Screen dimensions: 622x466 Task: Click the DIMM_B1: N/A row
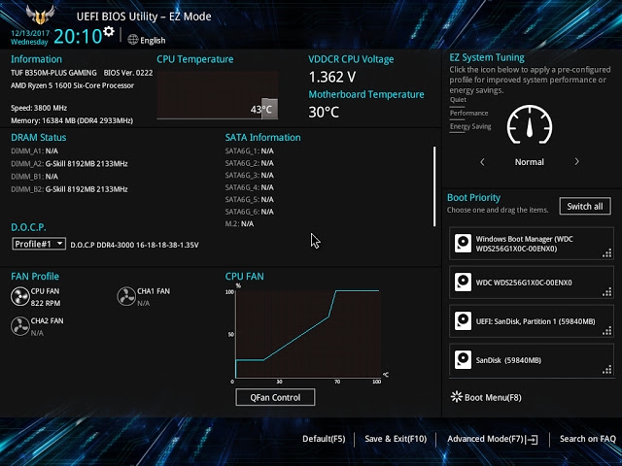tap(34, 177)
